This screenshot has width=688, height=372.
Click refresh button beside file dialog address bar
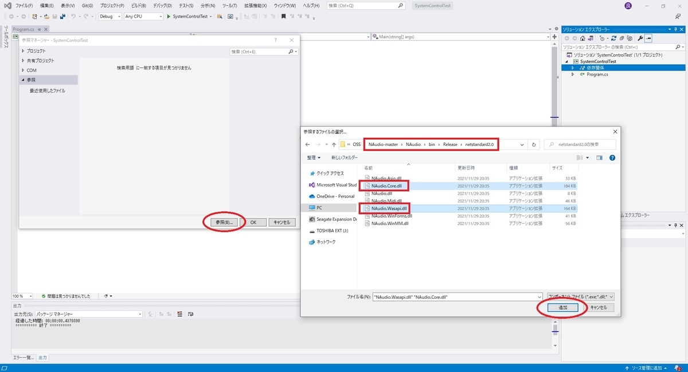click(534, 145)
